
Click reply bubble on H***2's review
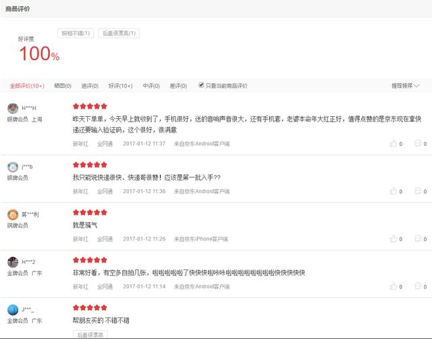pos(418,286)
